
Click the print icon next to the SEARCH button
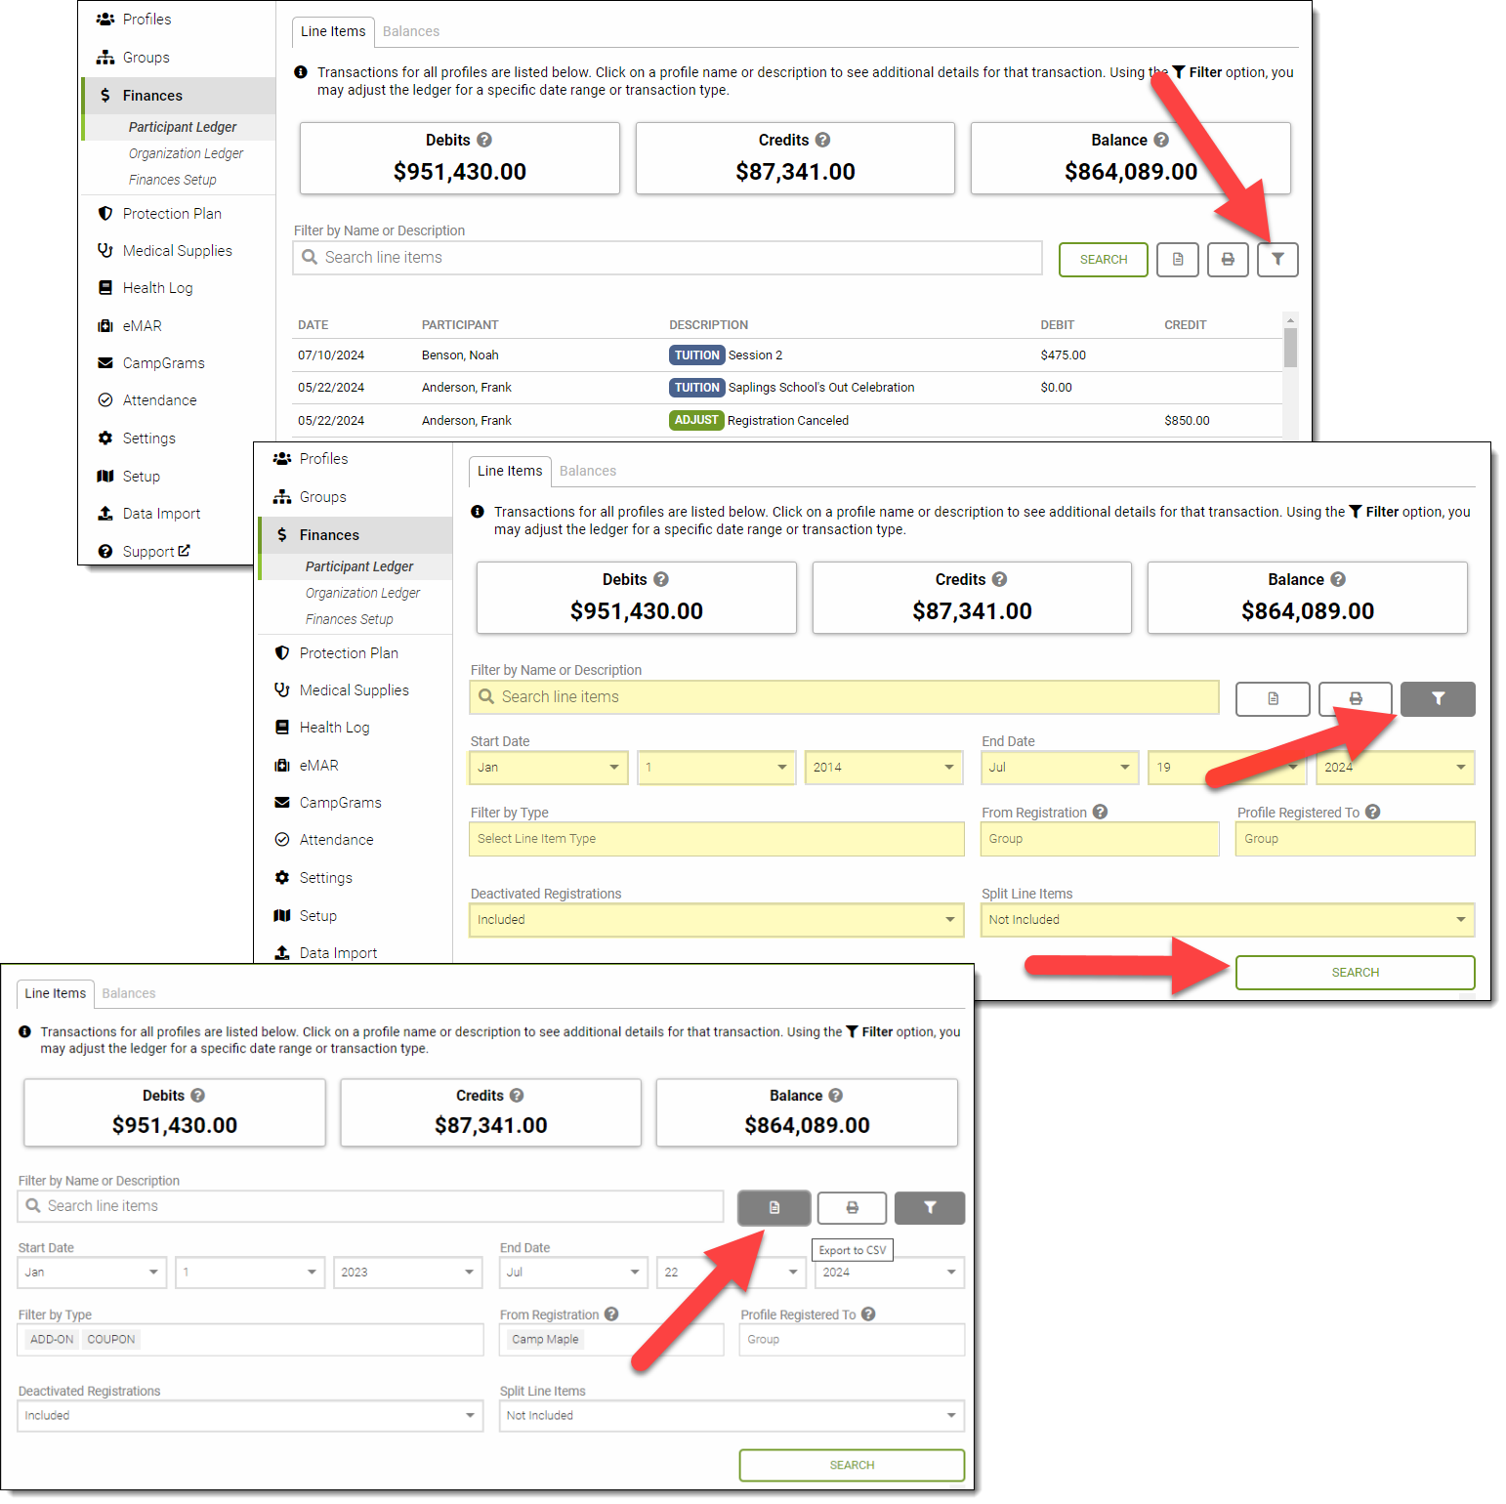(x=1227, y=260)
